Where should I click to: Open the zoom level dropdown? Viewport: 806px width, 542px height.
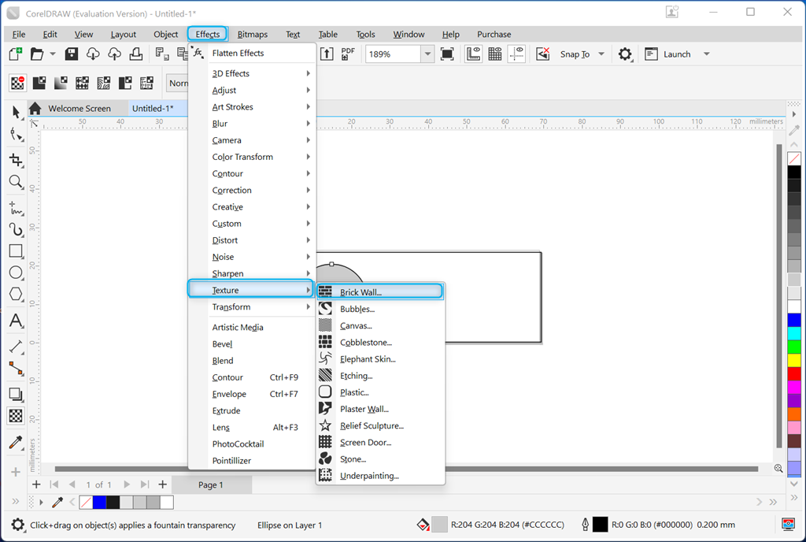click(427, 54)
